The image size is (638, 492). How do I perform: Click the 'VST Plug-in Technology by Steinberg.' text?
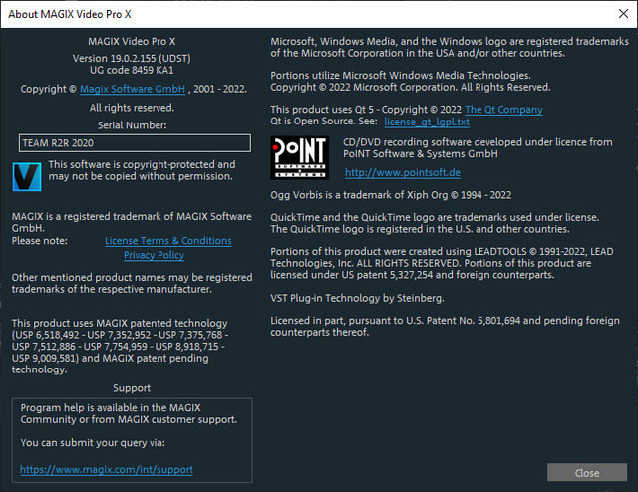357,298
